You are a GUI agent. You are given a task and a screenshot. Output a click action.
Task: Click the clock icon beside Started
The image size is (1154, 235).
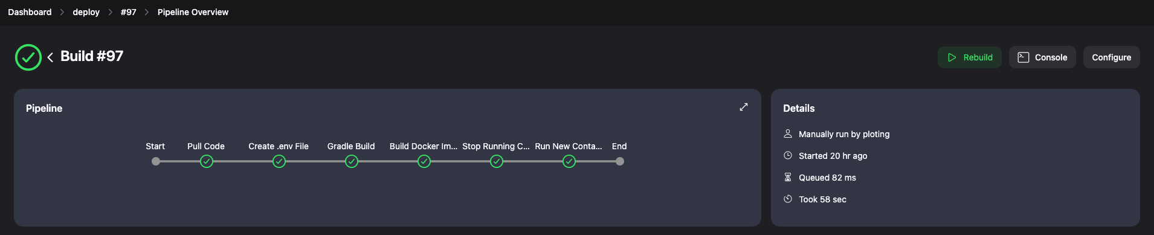click(x=788, y=155)
